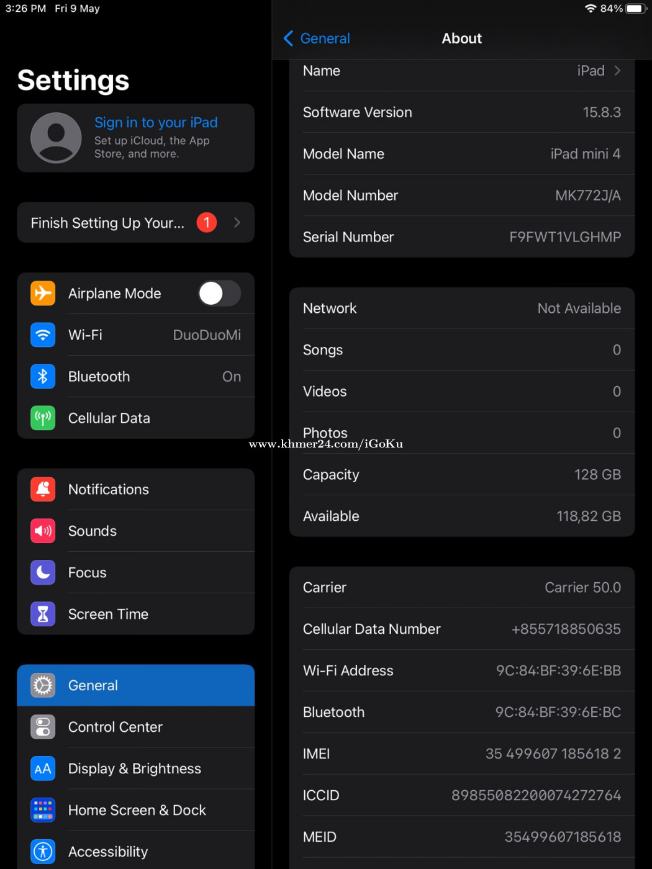Tap the ICCID number
The image size is (652, 869).
(x=537, y=796)
